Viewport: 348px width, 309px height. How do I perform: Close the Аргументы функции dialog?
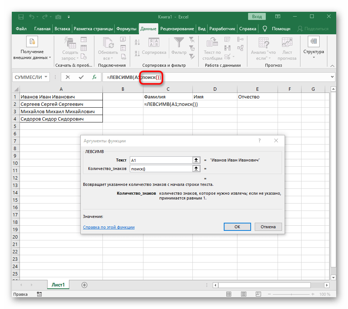pyautogui.click(x=276, y=140)
